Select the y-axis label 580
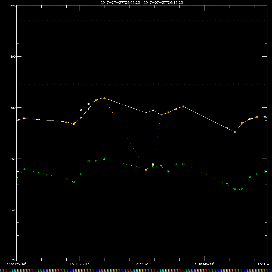 pos(13,107)
